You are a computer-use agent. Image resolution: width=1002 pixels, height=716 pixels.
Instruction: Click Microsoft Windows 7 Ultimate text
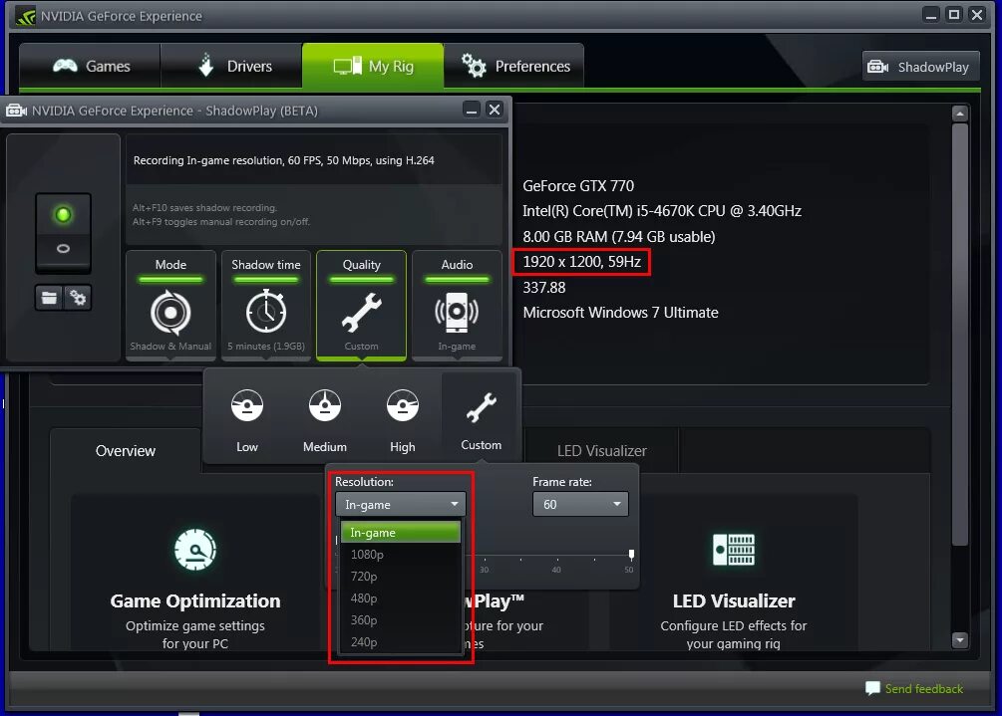pos(620,312)
